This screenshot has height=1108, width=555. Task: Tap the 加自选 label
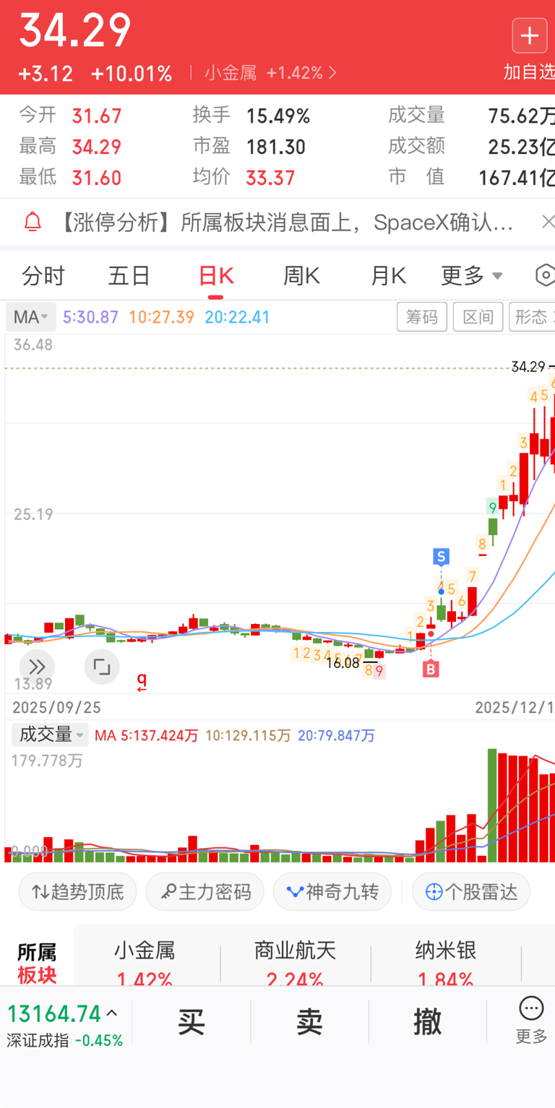point(529,72)
